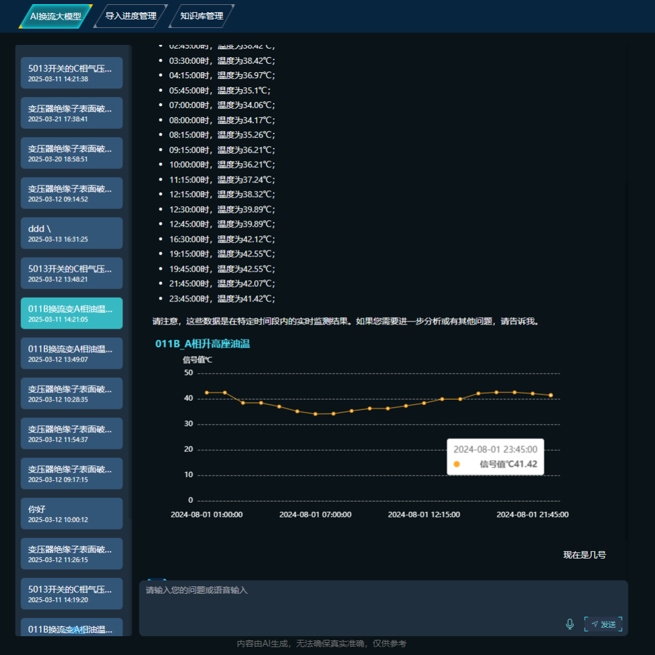
Task: Open 5013开关 chat dated 2025-03-12 13:48:21
Action: pos(72,273)
